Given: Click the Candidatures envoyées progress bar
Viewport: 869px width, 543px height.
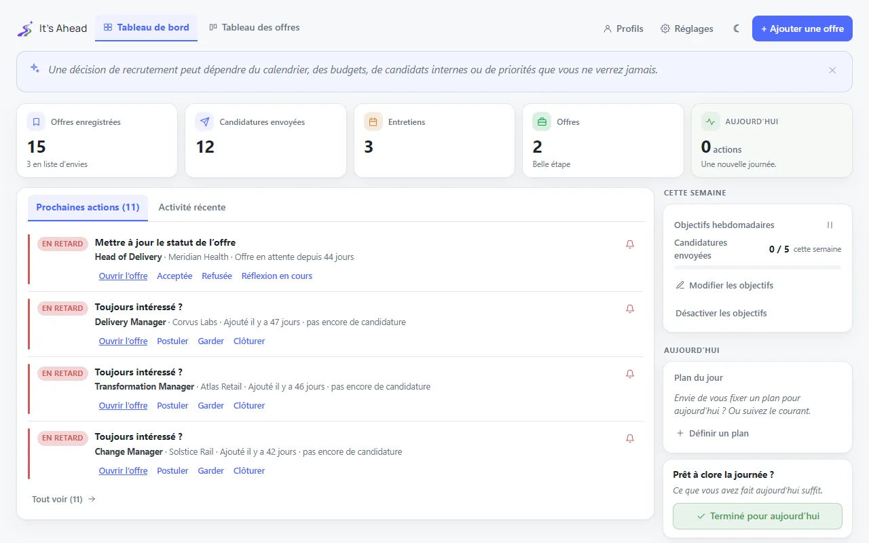Looking at the screenshot, I should pyautogui.click(x=758, y=267).
